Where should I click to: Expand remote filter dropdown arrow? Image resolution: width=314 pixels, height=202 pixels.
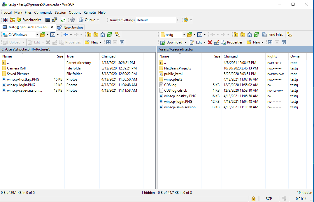(205, 35)
